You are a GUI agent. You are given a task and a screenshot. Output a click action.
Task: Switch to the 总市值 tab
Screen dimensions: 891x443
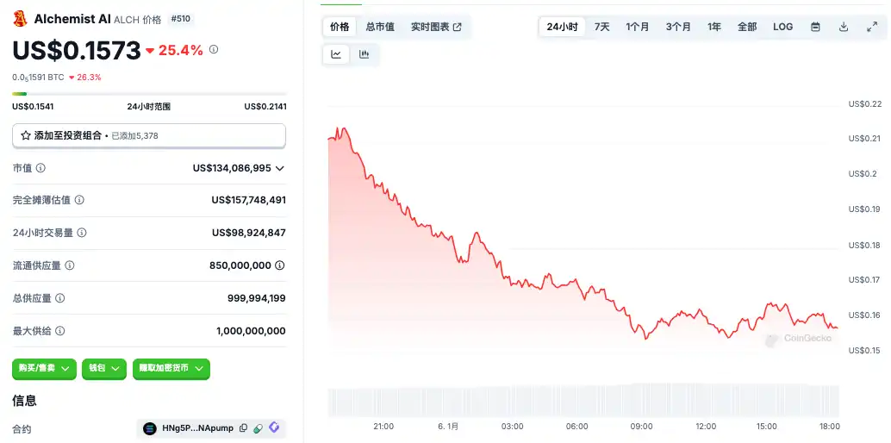point(379,27)
